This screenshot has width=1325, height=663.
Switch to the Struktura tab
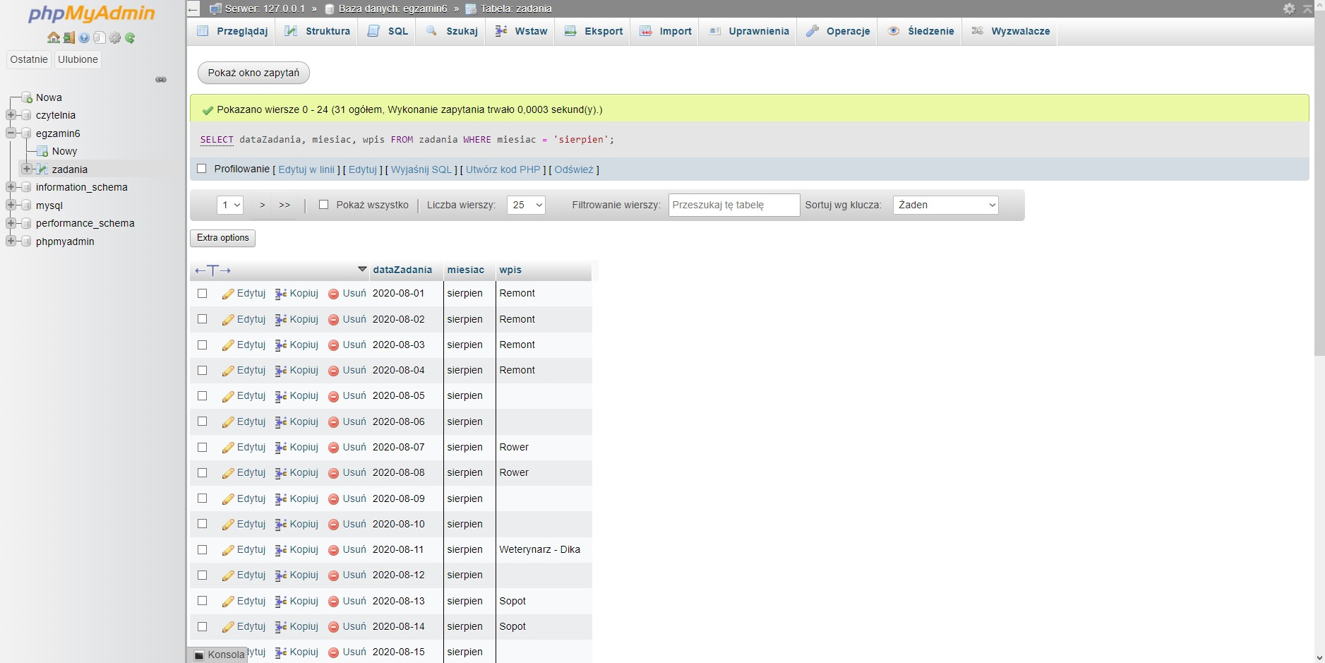click(317, 31)
